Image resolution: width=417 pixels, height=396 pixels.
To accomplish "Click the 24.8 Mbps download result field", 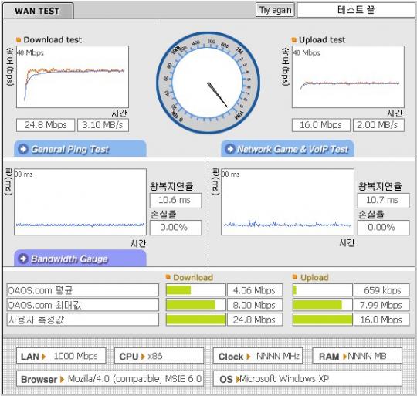I will pos(46,125).
